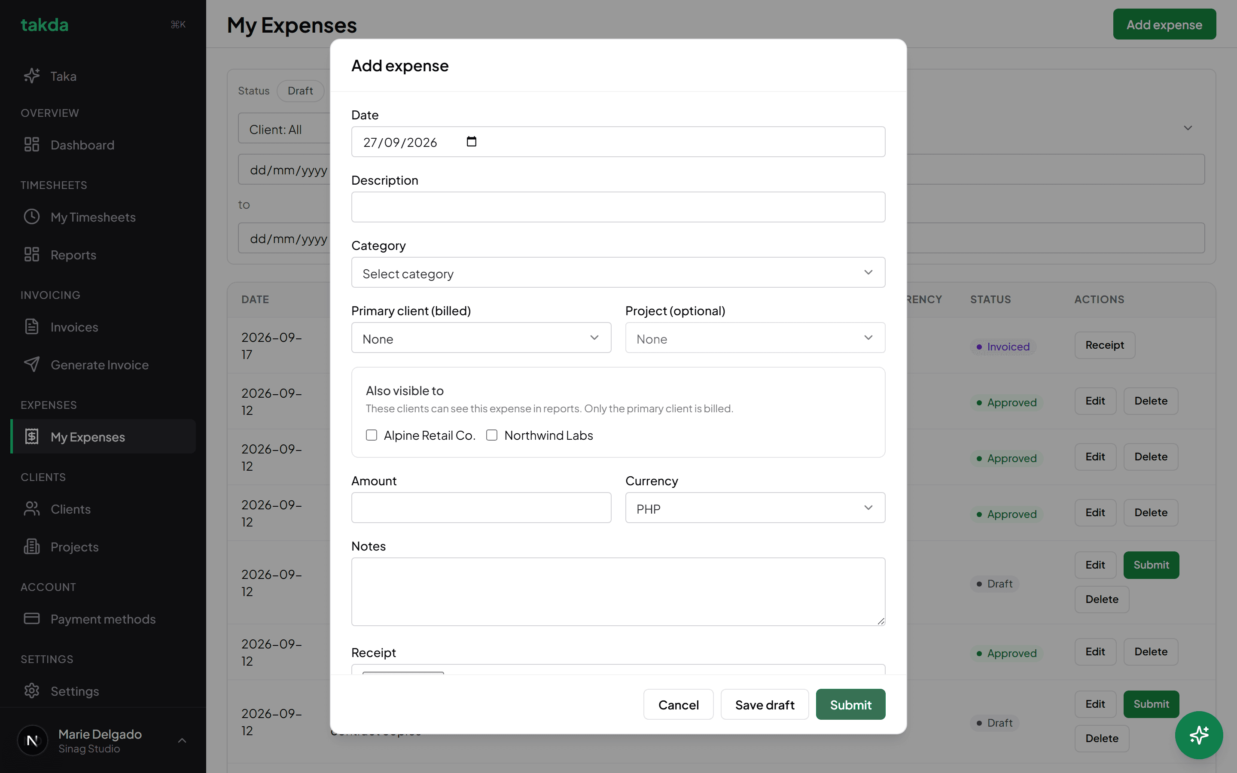Click the Date field showing 27/09/2026
Viewport: 1237px width, 773px height.
click(x=618, y=142)
